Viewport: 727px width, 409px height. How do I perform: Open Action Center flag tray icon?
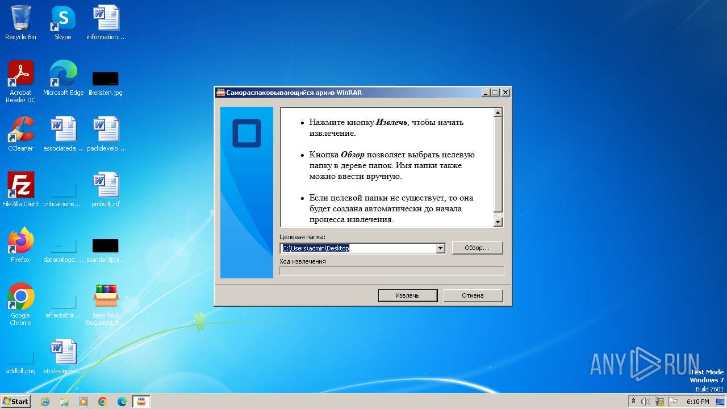coord(673,402)
